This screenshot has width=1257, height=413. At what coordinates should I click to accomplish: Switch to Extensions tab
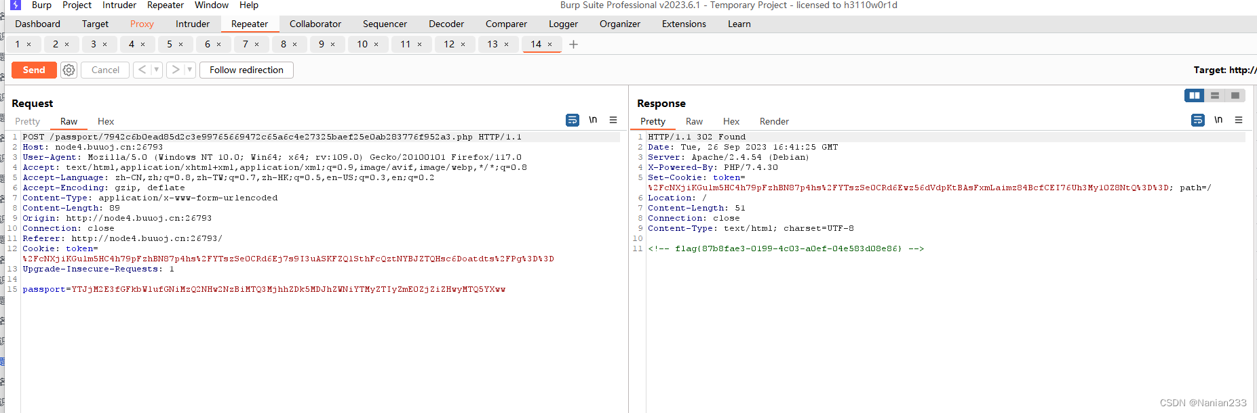click(684, 24)
